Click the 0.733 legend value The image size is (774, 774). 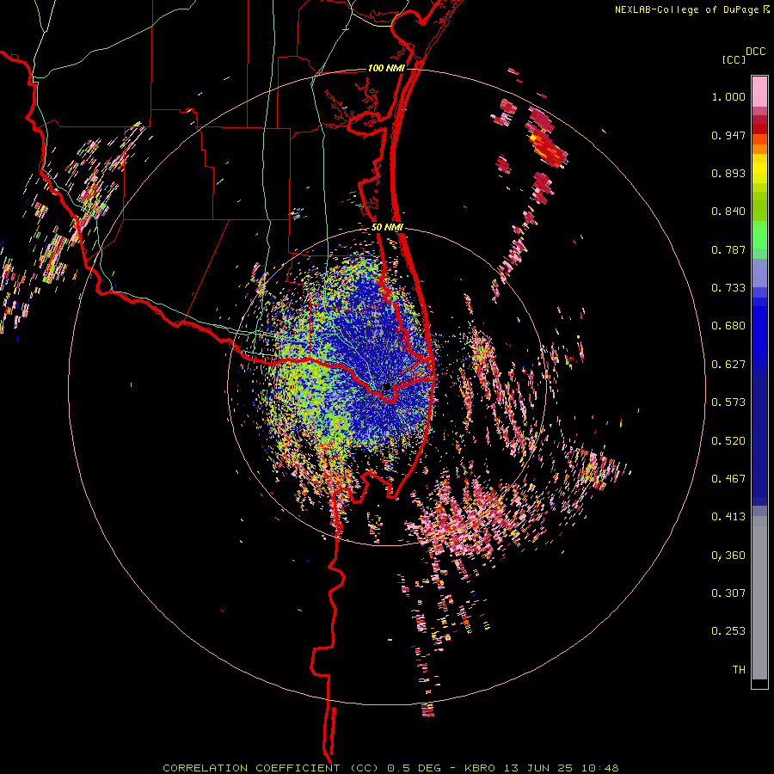[x=728, y=288]
